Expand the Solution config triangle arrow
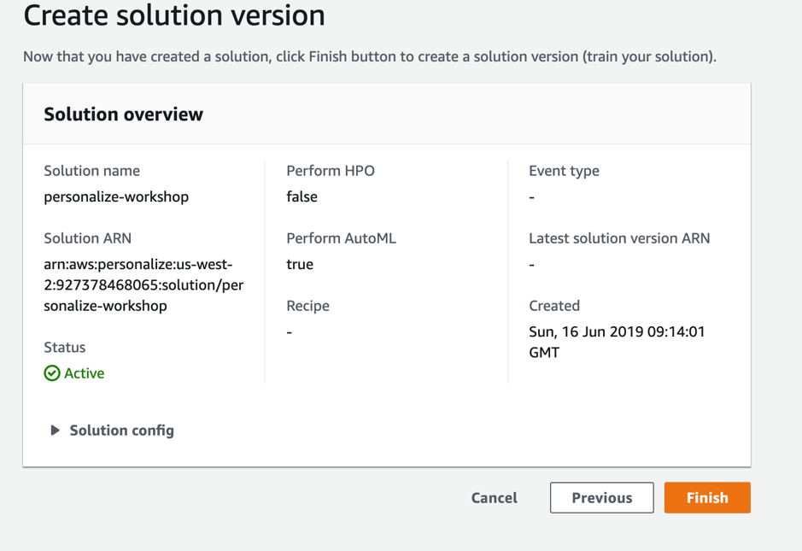Image resolution: width=802 pixels, height=551 pixels. 55,431
